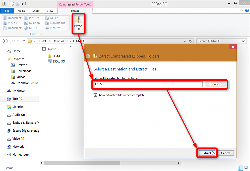Open Home in the navigation pane

pyautogui.click(x=14, y=51)
